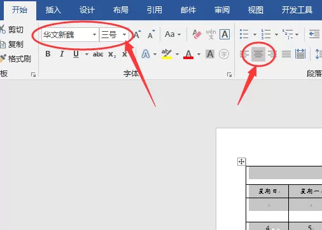Open the text effects dropdown arrow

(155, 55)
